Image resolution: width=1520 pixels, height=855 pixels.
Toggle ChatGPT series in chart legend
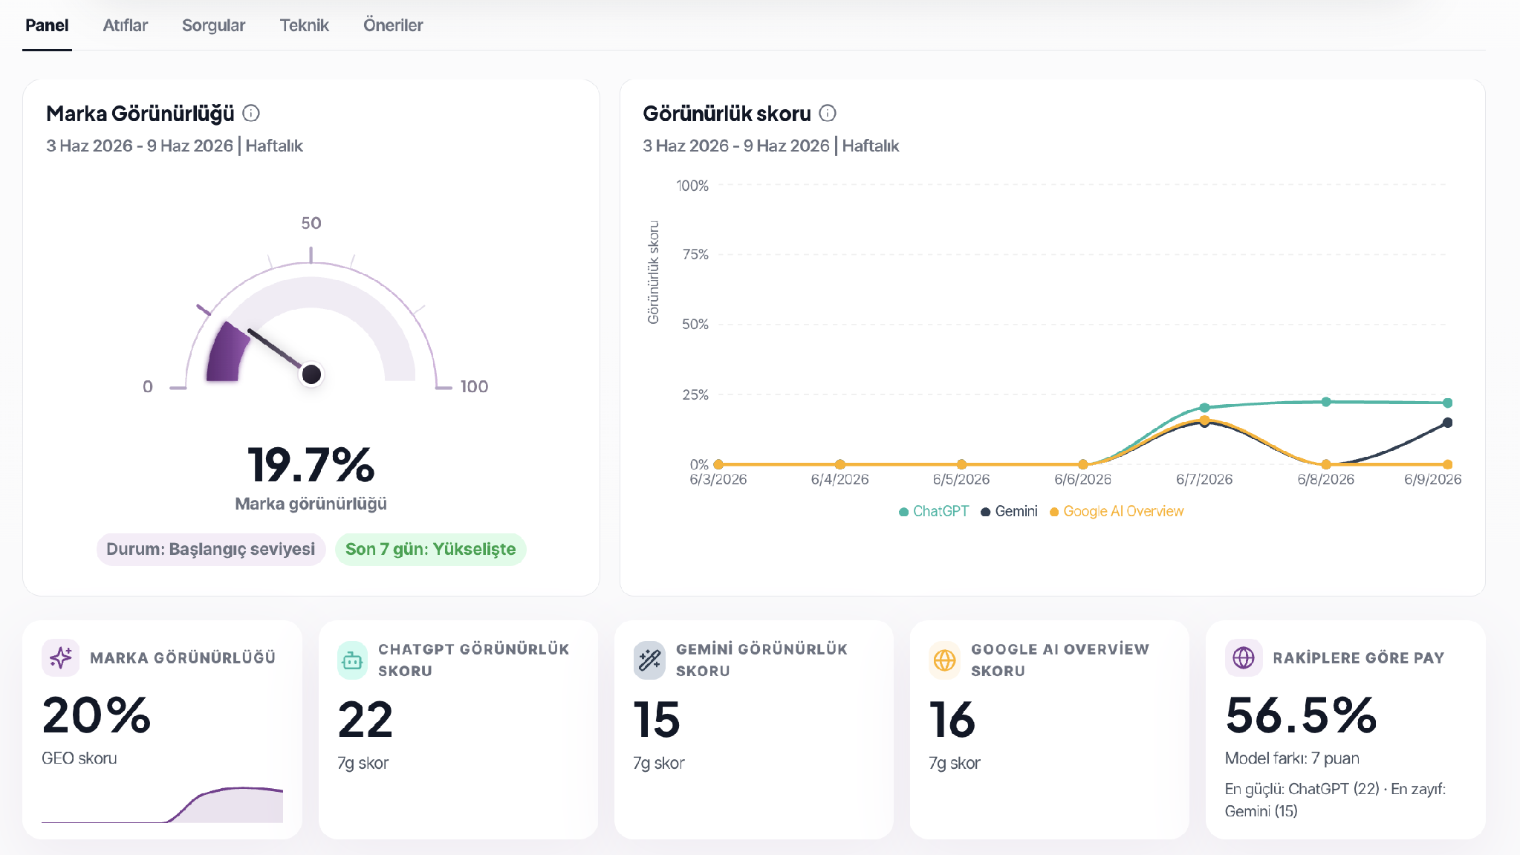[x=934, y=511]
